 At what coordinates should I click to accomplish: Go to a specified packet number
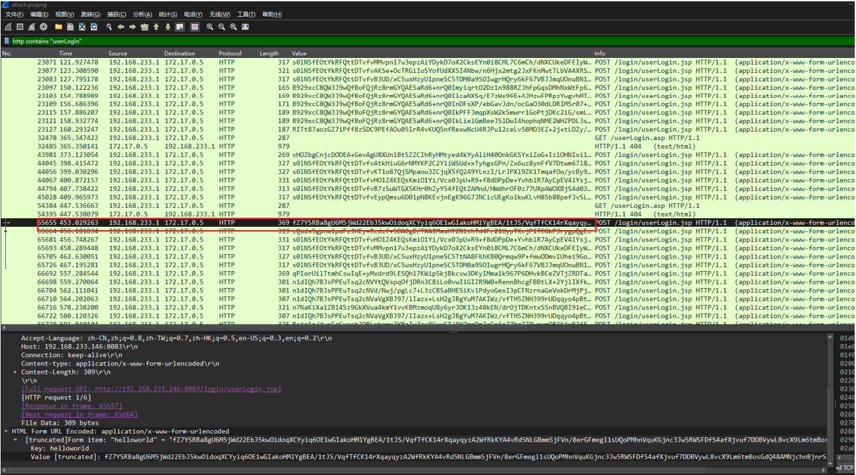pyautogui.click(x=145, y=27)
